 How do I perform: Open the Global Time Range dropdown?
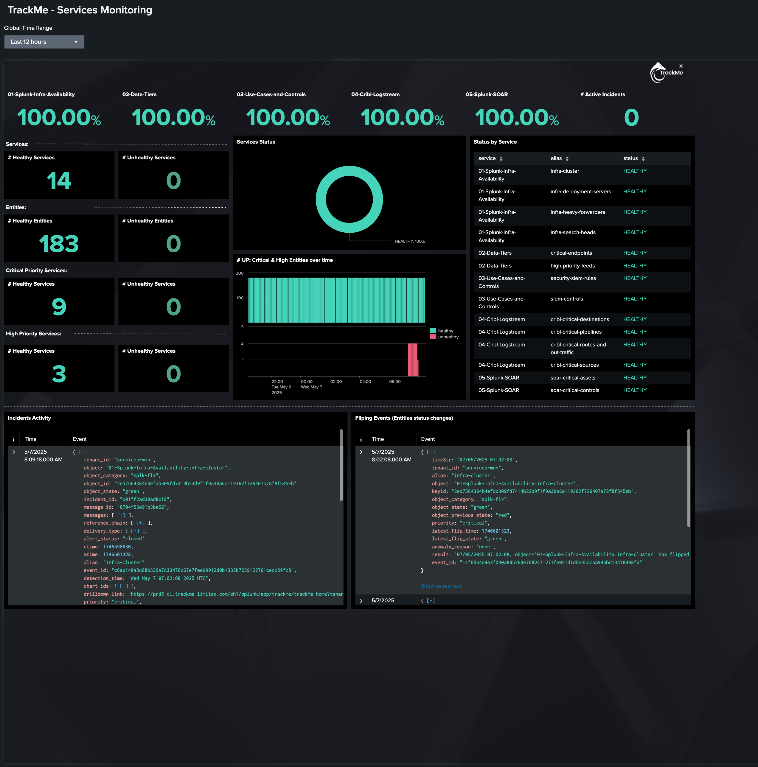[44, 42]
